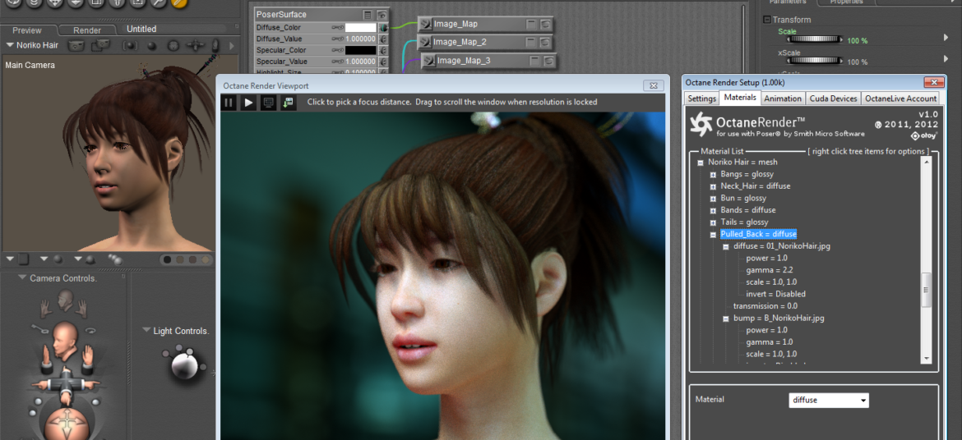Click the input icon on the Image_Map_2 node
This screenshot has height=440, width=962.
point(424,43)
